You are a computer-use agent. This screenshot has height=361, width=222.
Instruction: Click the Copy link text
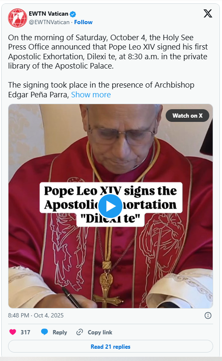pos(100,332)
